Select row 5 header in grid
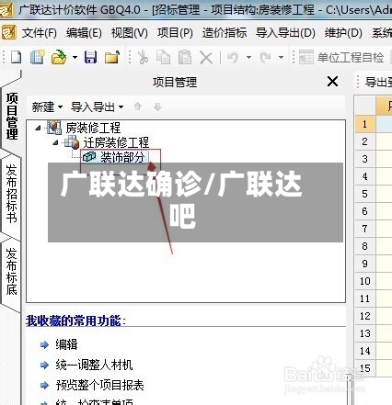The height and width of the screenshot is (405, 392). click(x=364, y=194)
